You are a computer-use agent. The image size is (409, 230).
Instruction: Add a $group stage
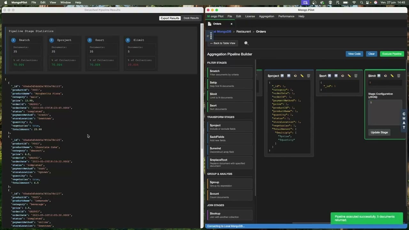pos(230,184)
